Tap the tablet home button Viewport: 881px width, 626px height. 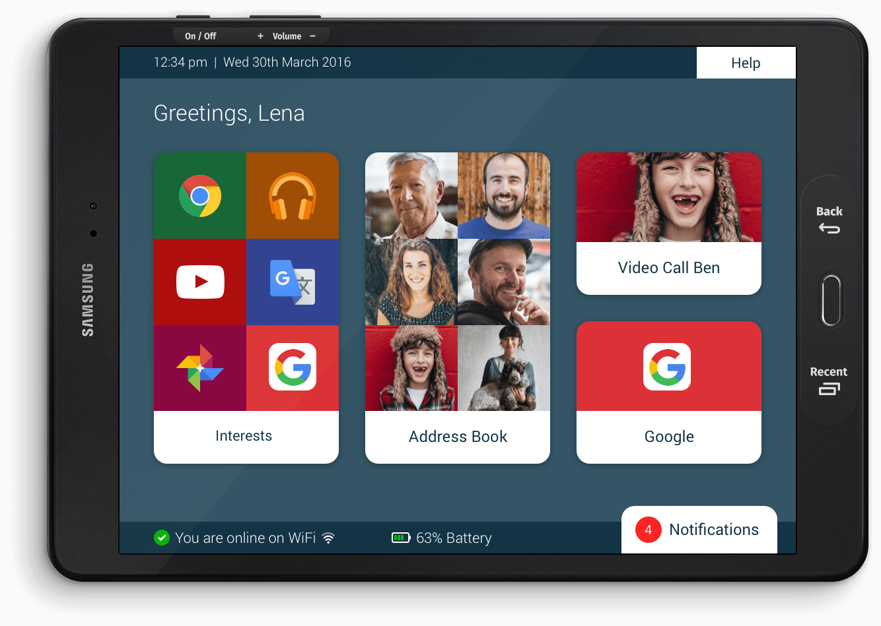click(x=831, y=301)
